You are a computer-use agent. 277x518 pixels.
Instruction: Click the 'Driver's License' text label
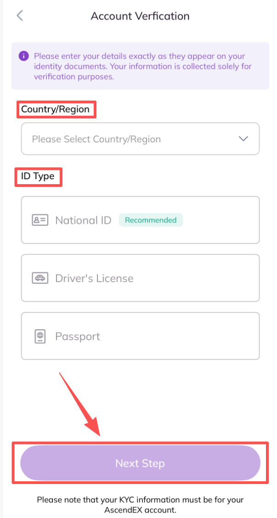tap(94, 278)
